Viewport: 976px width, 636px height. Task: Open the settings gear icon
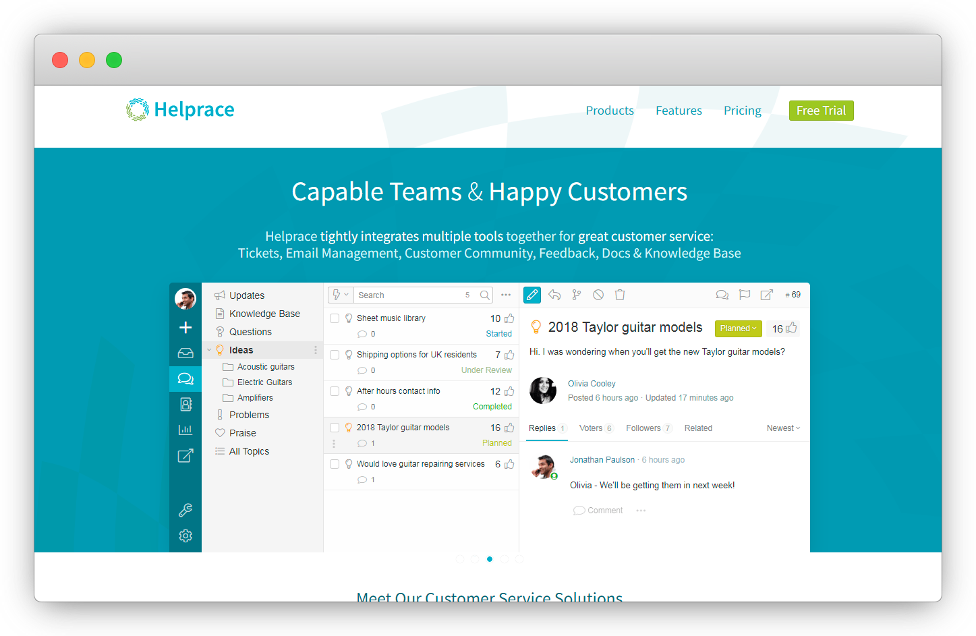pos(185,536)
